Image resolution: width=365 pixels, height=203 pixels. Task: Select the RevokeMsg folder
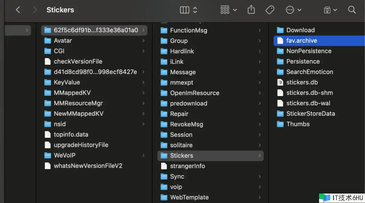click(x=186, y=124)
